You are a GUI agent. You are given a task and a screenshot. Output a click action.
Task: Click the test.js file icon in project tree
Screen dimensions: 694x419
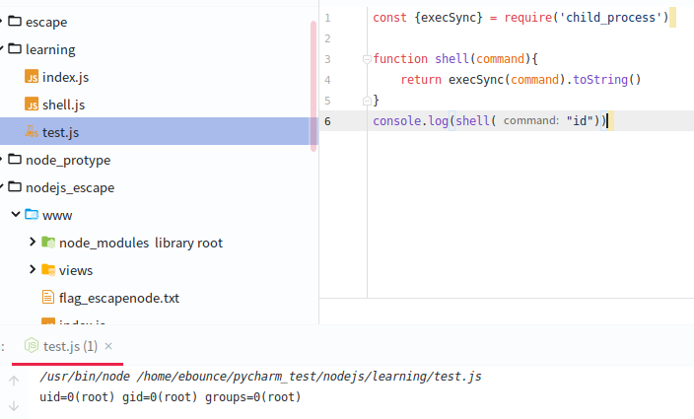tap(32, 132)
